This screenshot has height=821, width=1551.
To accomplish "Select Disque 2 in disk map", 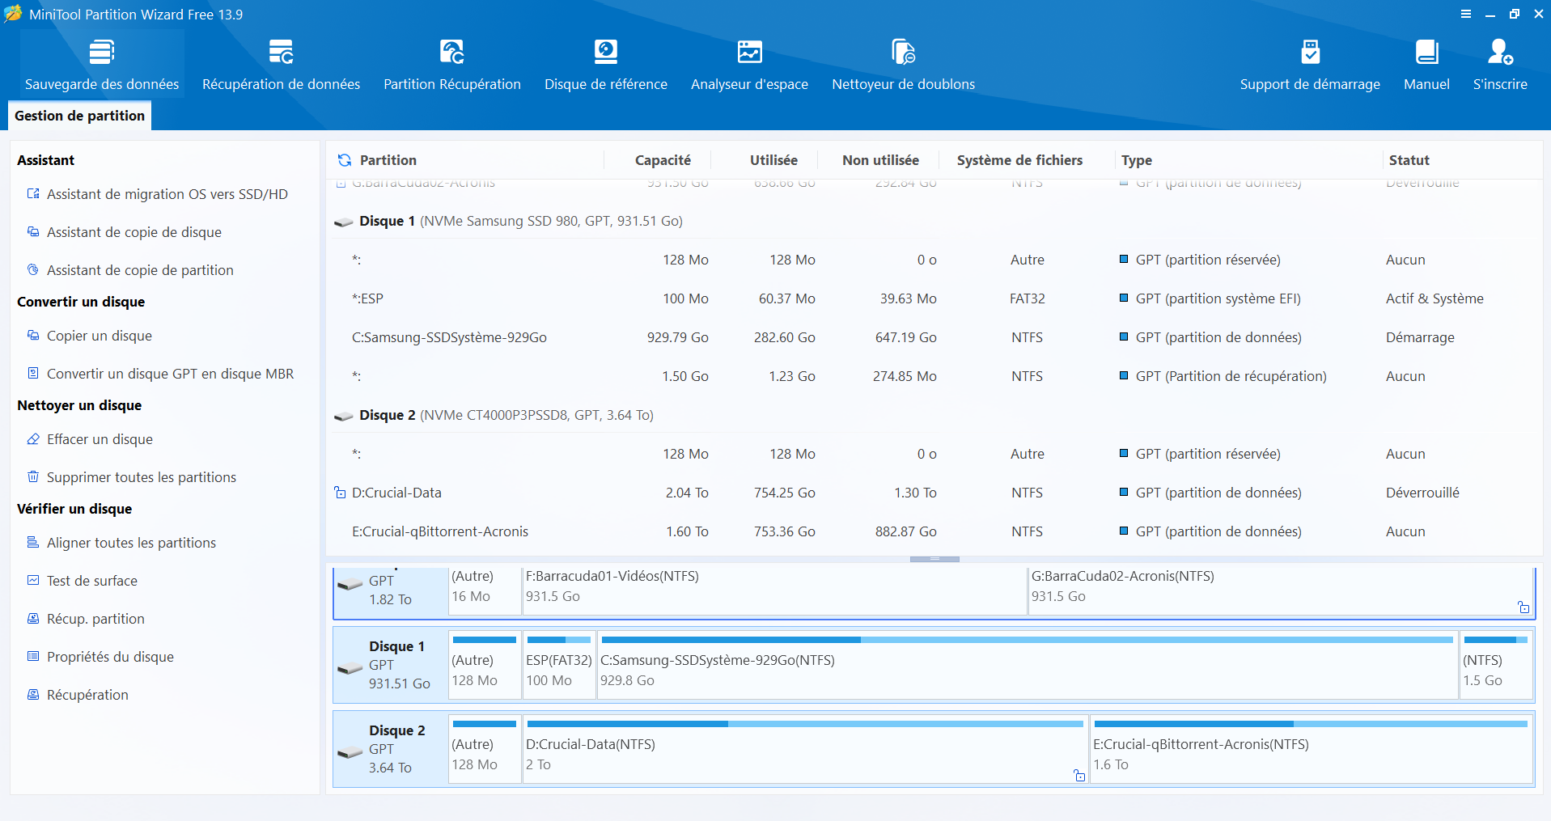I will (x=391, y=749).
